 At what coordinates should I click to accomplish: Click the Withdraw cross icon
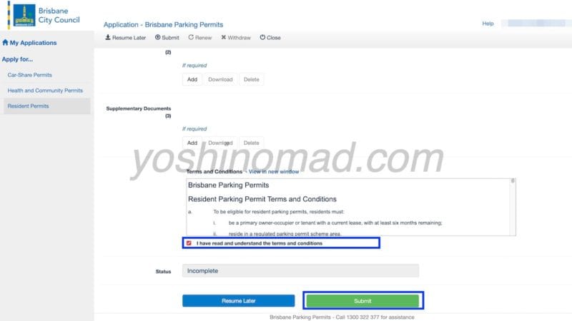coord(224,37)
